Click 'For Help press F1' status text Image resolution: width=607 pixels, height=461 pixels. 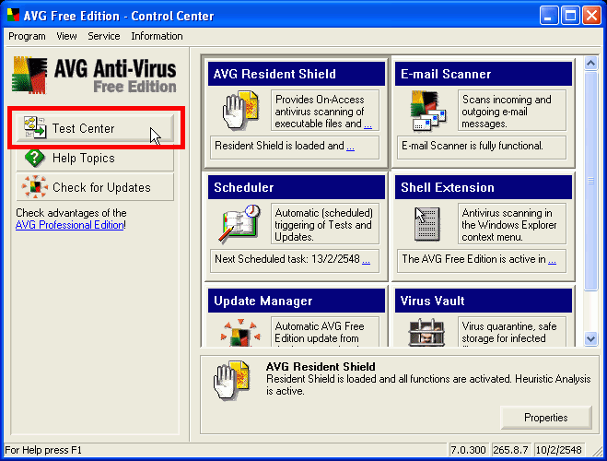coord(43,450)
